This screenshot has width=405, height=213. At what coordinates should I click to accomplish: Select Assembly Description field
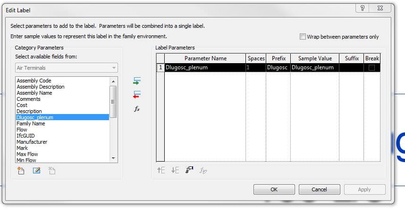62,87
